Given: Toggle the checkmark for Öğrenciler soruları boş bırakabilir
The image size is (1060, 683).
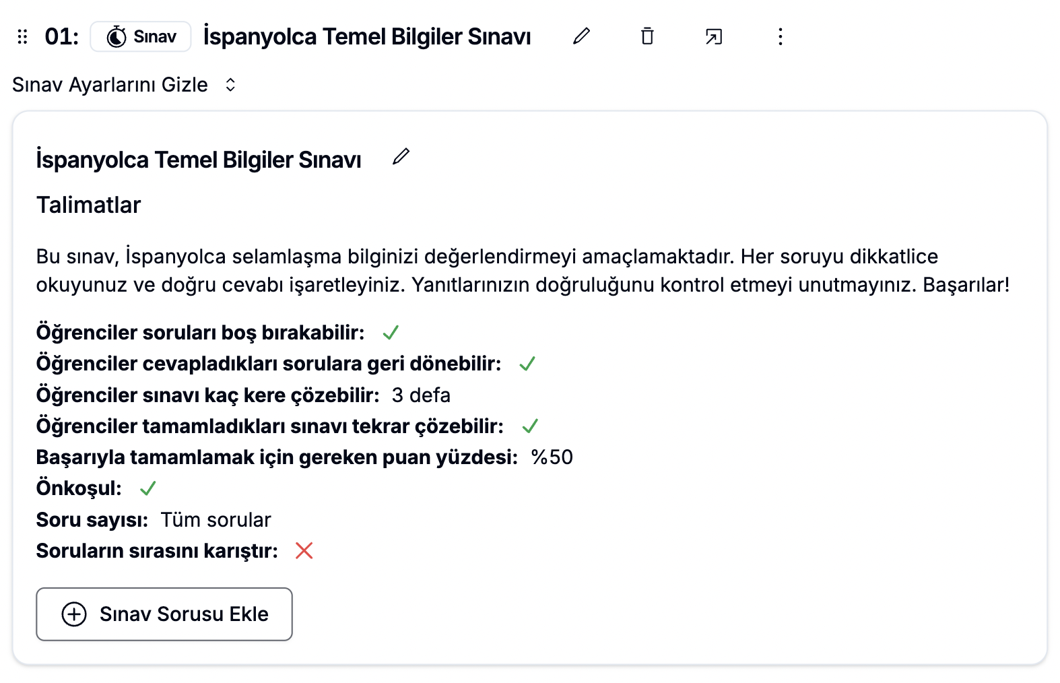Looking at the screenshot, I should tap(391, 333).
